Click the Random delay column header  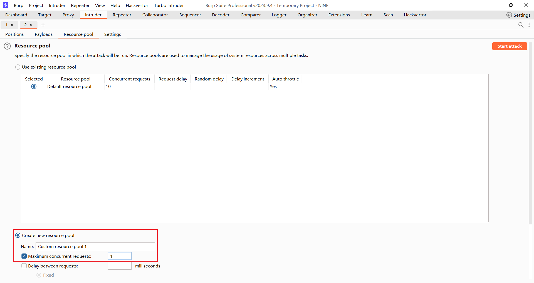[209, 79]
